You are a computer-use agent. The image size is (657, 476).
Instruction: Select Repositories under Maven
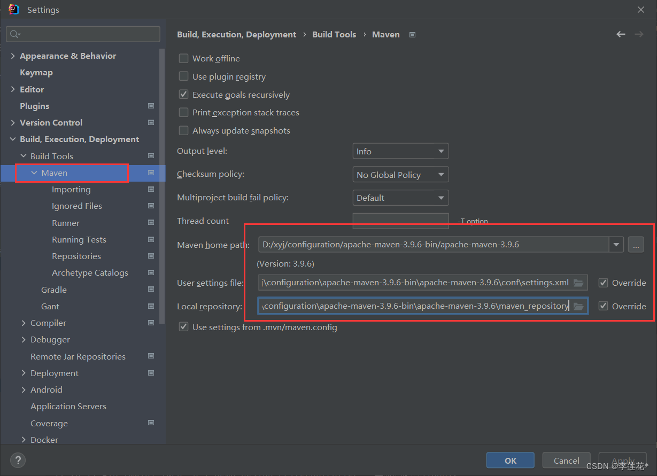(x=76, y=256)
